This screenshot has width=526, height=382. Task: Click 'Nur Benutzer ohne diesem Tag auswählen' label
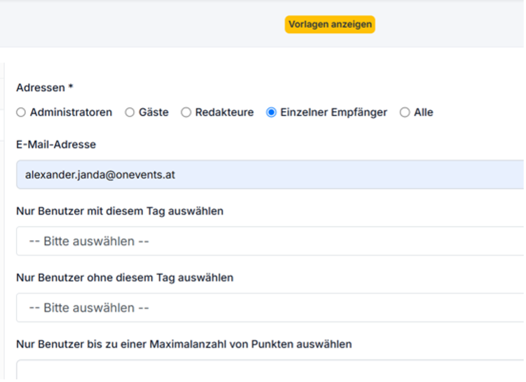(125, 278)
